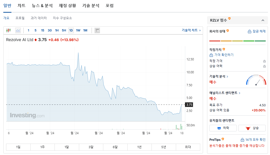
Task: Set chart interval to 15 minutes
Action: click(x=43, y=30)
